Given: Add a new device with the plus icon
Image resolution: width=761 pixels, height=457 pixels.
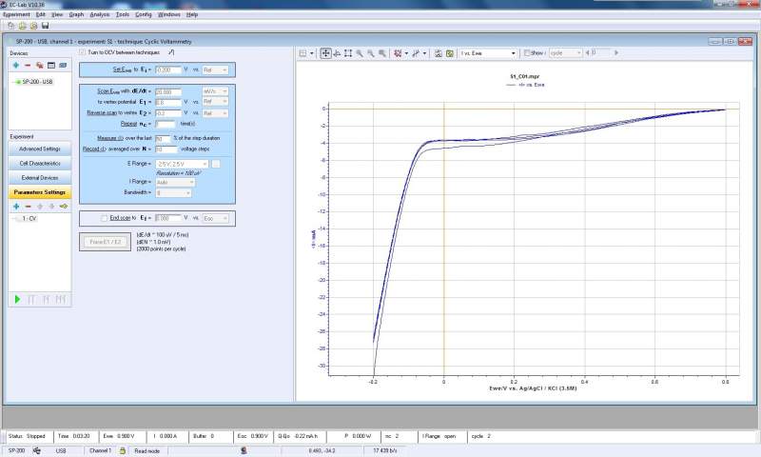Looking at the screenshot, I should tap(15, 65).
